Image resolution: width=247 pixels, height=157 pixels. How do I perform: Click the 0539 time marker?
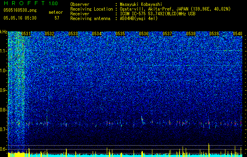point(214,34)
